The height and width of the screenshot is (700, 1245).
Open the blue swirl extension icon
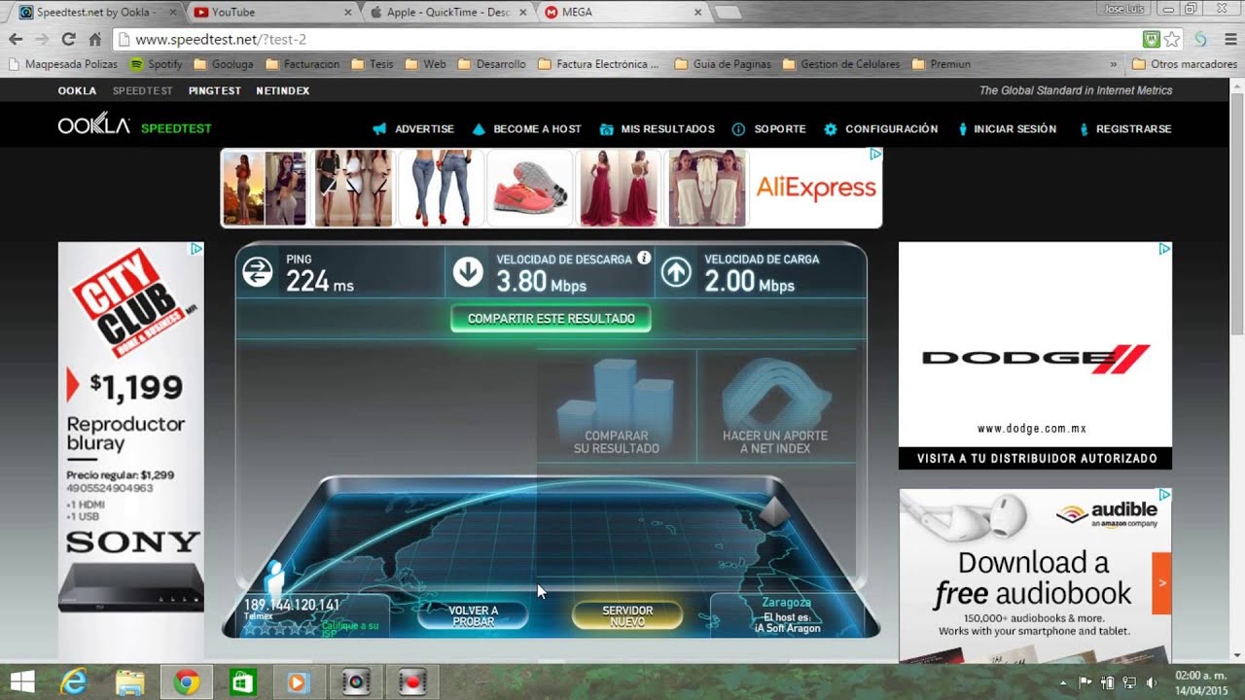(x=1201, y=40)
